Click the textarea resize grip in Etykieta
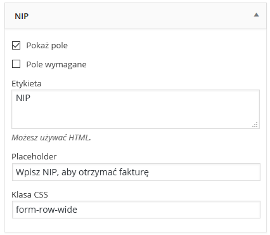The width and height of the screenshot is (270, 235). 255,124
